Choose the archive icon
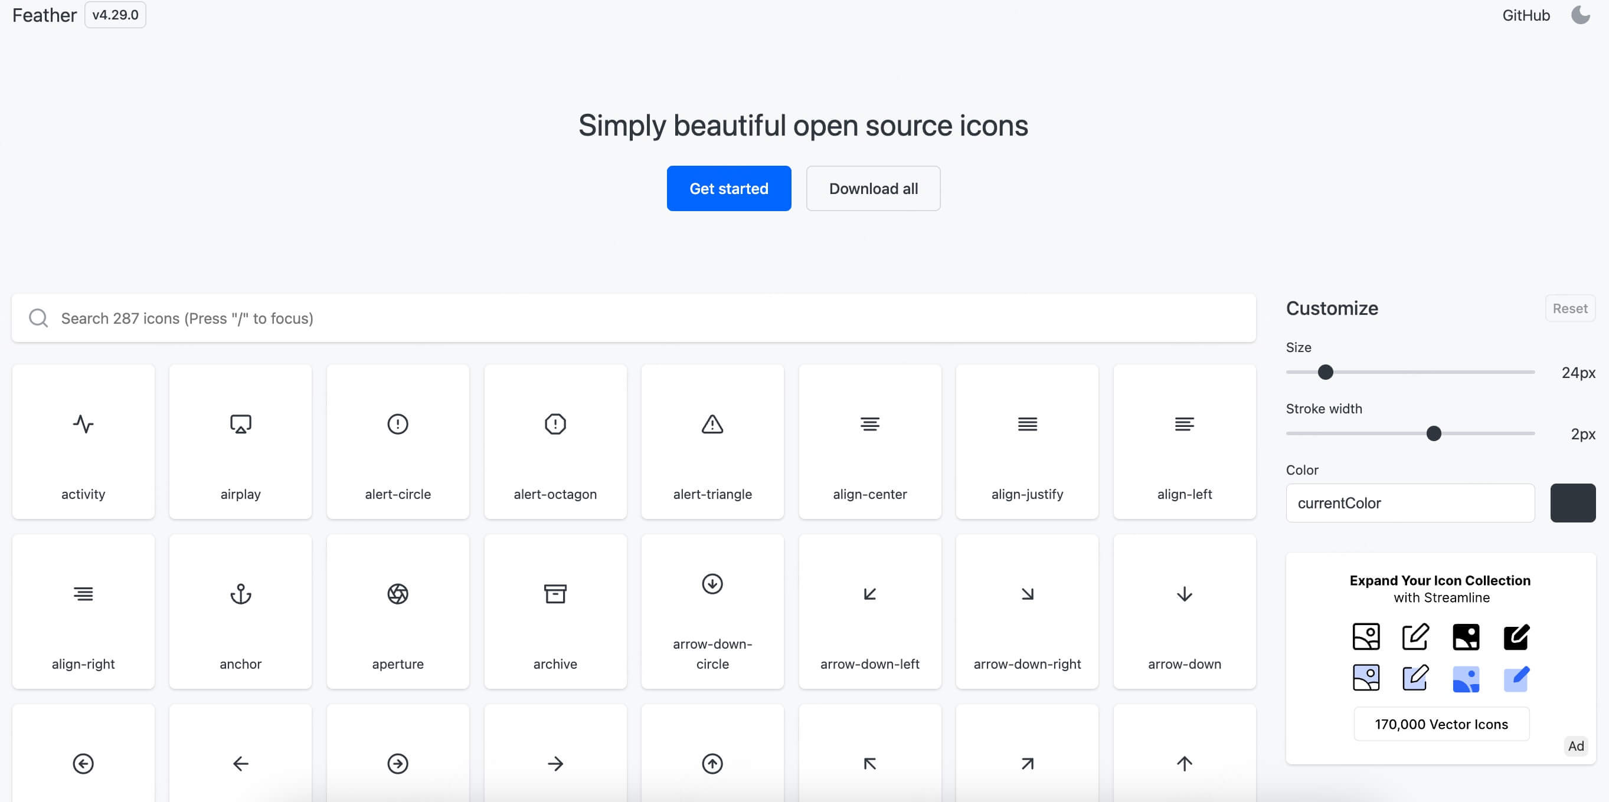 555,612
